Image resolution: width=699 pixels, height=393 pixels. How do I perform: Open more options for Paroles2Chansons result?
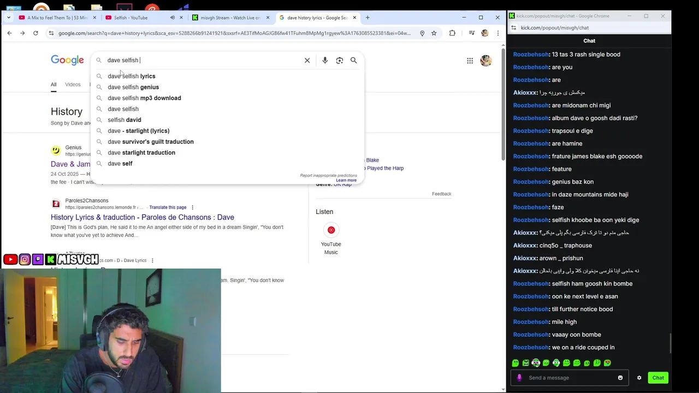[x=192, y=207]
